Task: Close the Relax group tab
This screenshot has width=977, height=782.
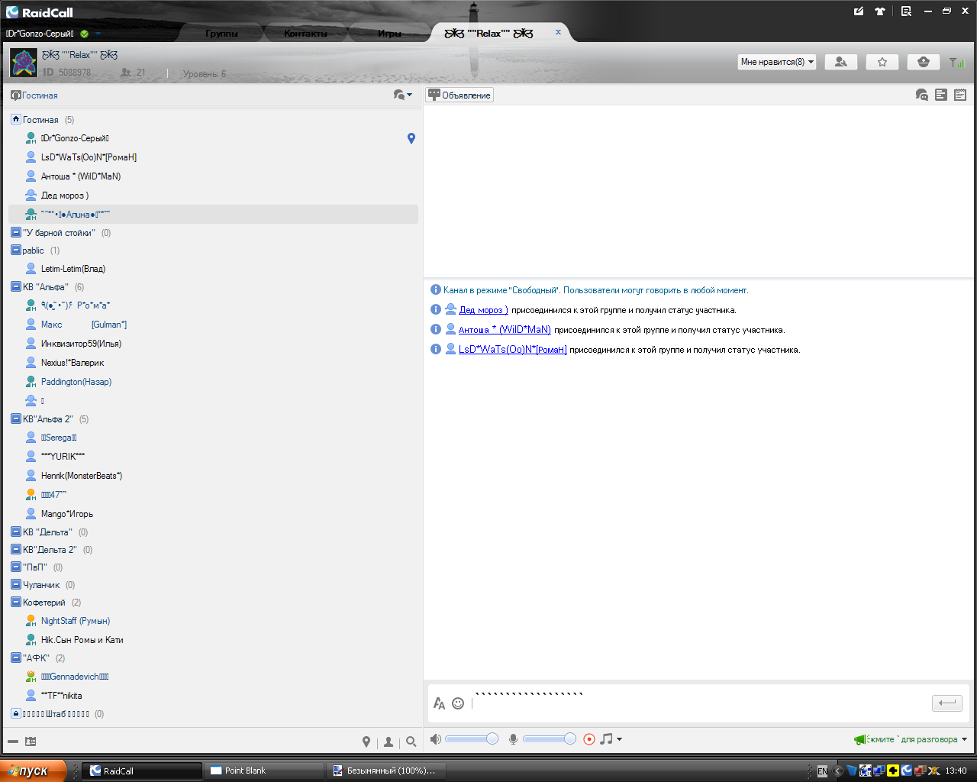Action: pyautogui.click(x=558, y=32)
